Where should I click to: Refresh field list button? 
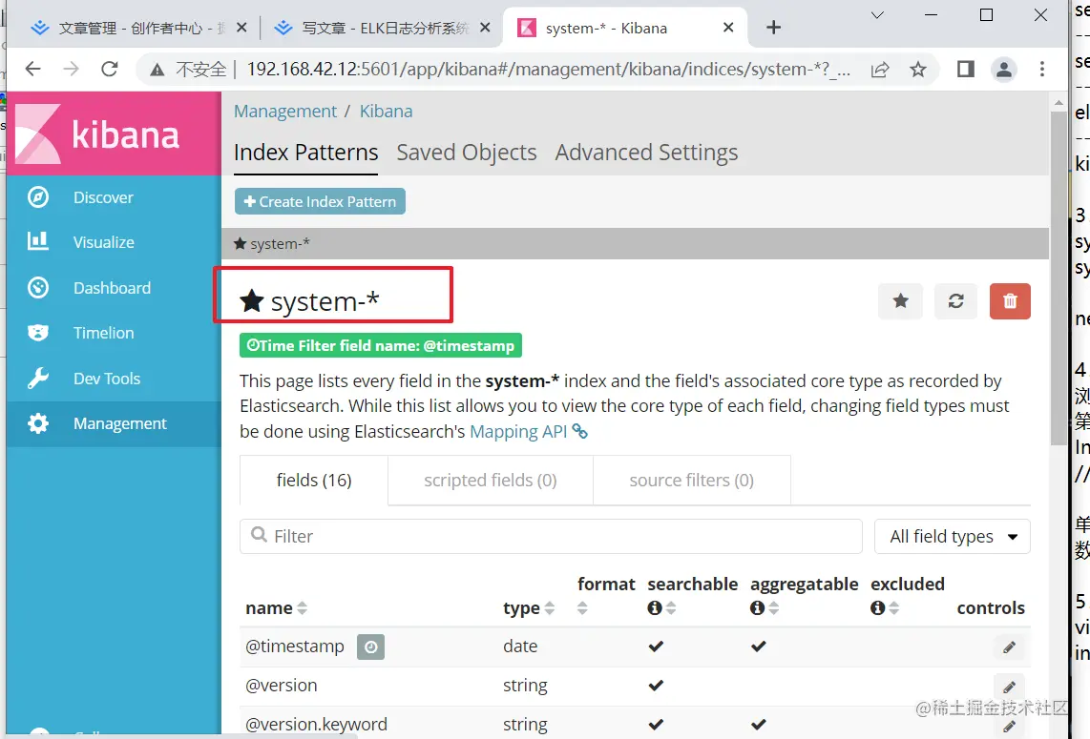pos(955,300)
